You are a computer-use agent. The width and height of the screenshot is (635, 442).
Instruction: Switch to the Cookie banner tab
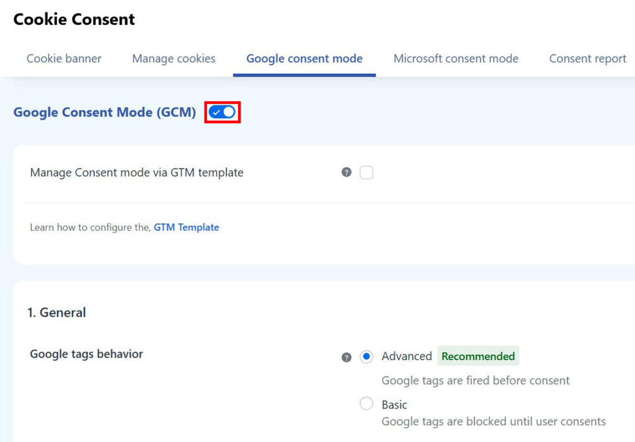(x=64, y=58)
